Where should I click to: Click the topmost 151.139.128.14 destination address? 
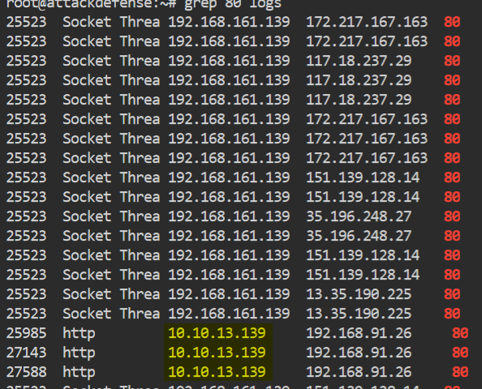pyautogui.click(x=363, y=177)
